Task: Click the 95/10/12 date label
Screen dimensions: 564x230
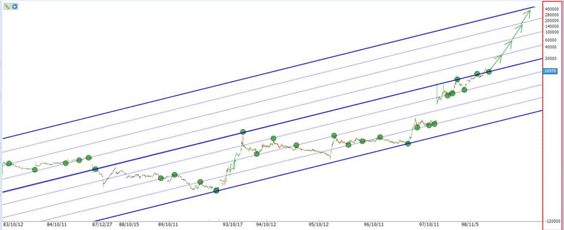Action: [319, 224]
